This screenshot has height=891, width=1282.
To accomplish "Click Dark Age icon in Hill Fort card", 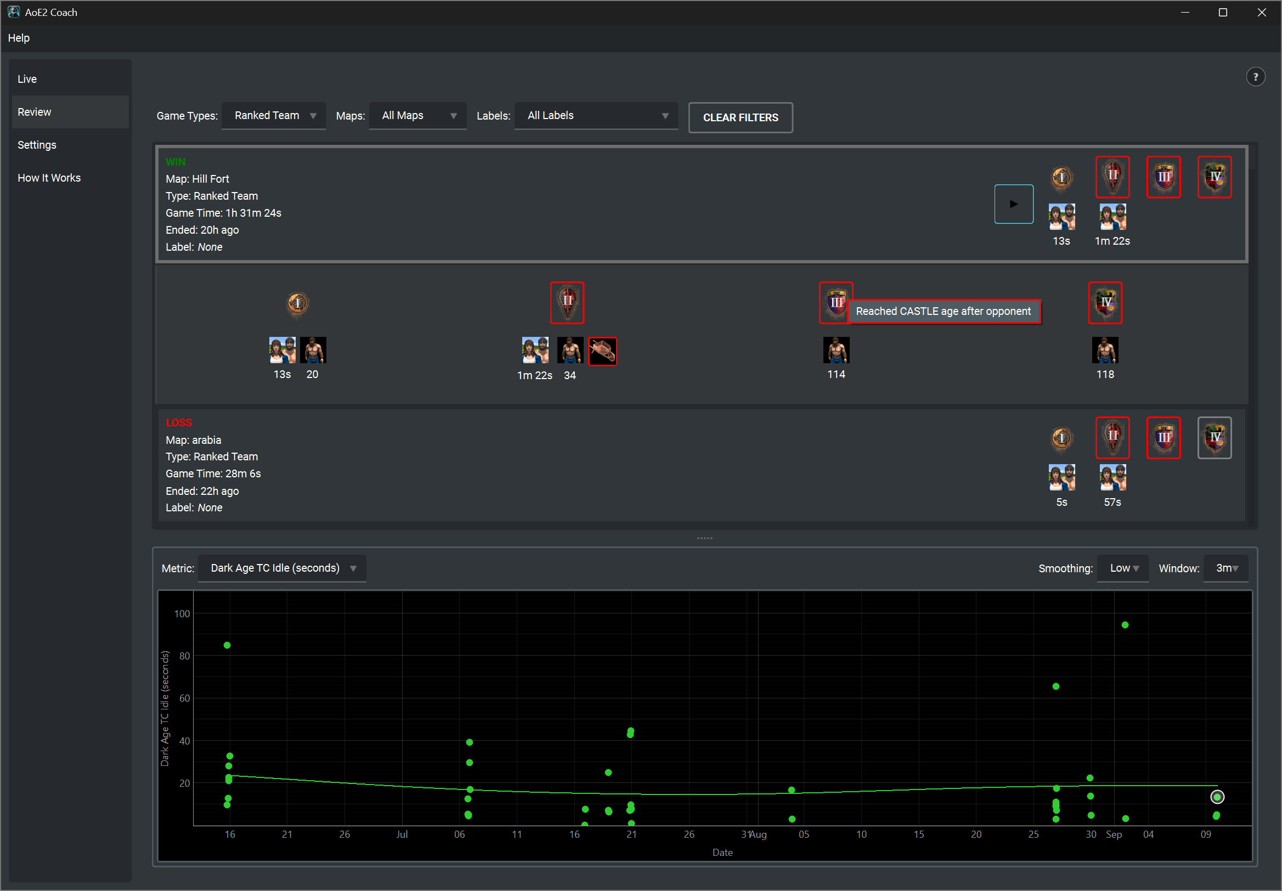I will (1061, 178).
